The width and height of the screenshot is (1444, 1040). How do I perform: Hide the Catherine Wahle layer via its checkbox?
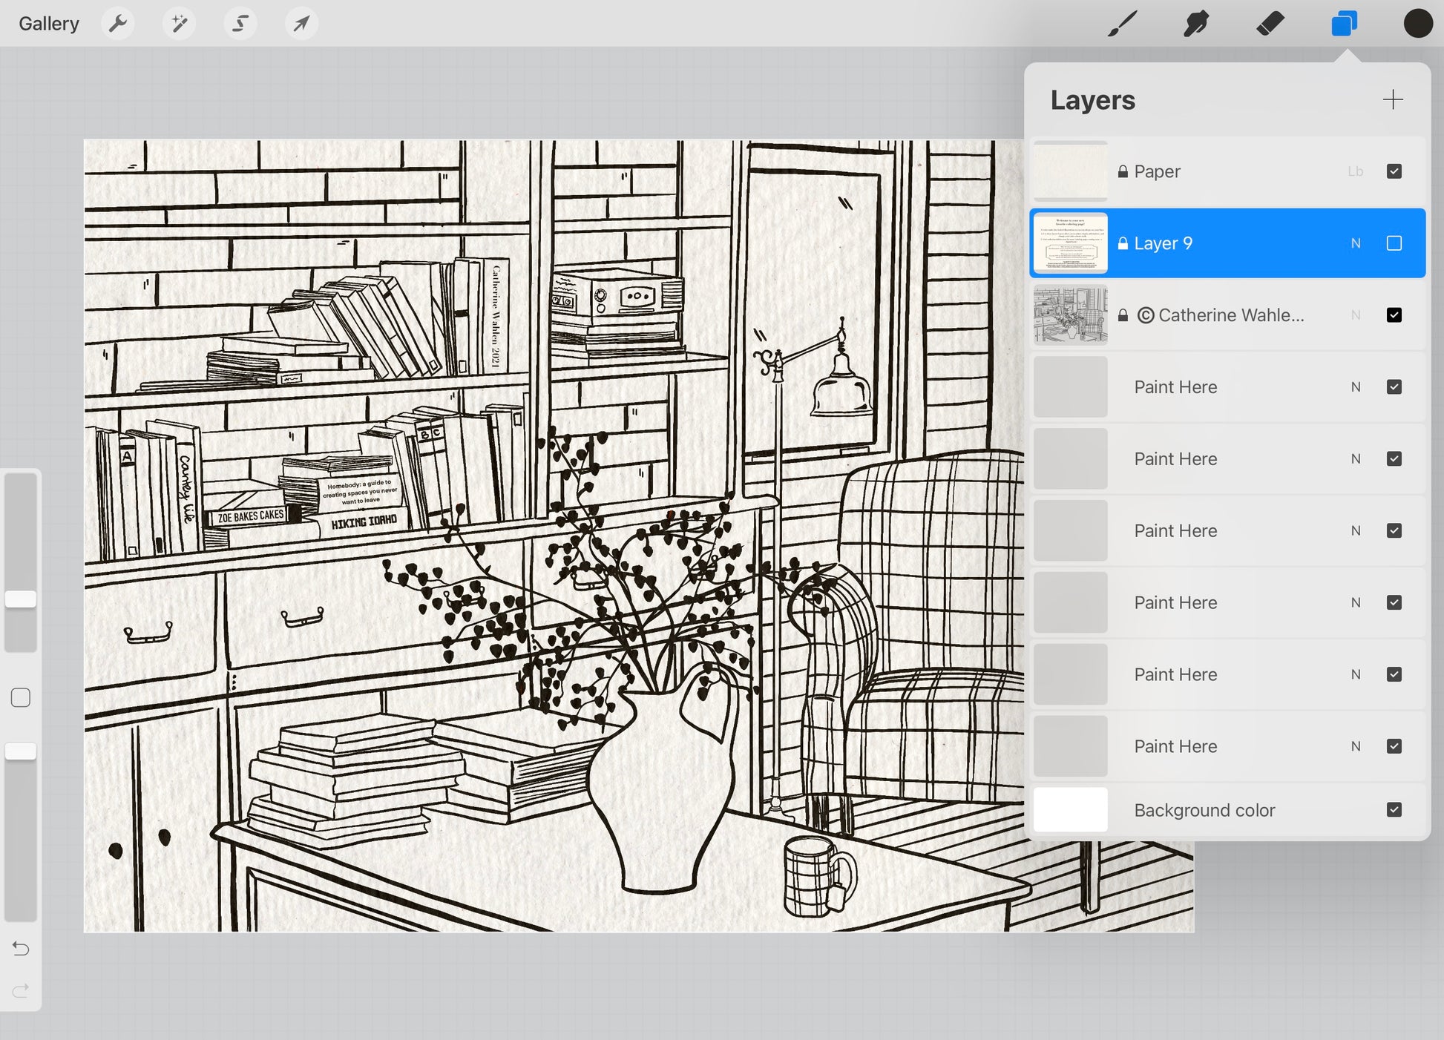tap(1394, 315)
